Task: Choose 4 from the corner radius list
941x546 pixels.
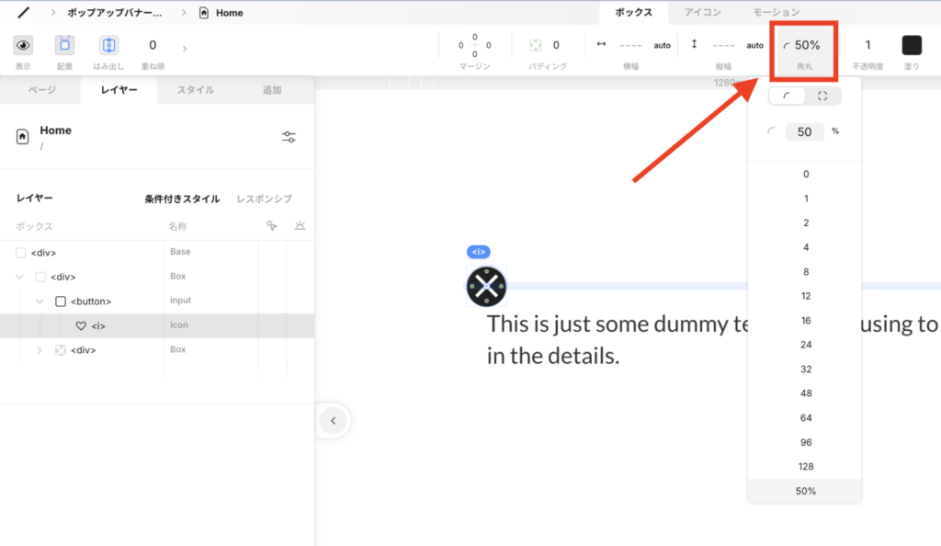Action: (805, 247)
